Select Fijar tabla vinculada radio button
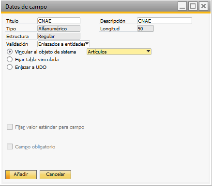The height and width of the screenshot is (186, 212). click(x=10, y=59)
